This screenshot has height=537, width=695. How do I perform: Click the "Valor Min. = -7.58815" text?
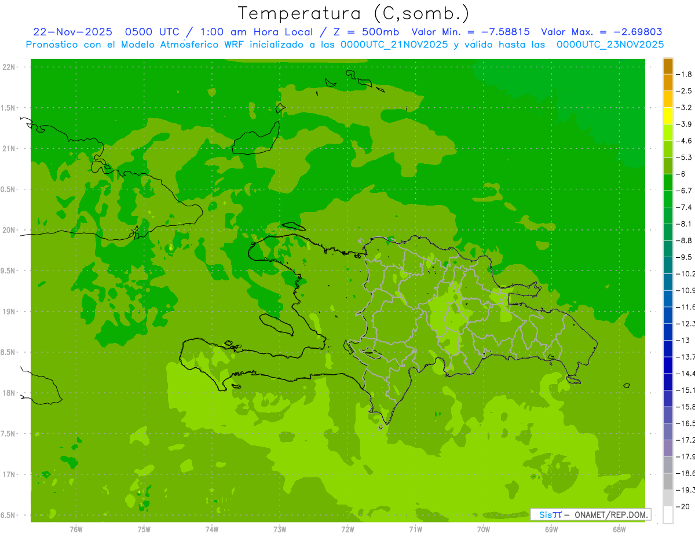coord(470,32)
